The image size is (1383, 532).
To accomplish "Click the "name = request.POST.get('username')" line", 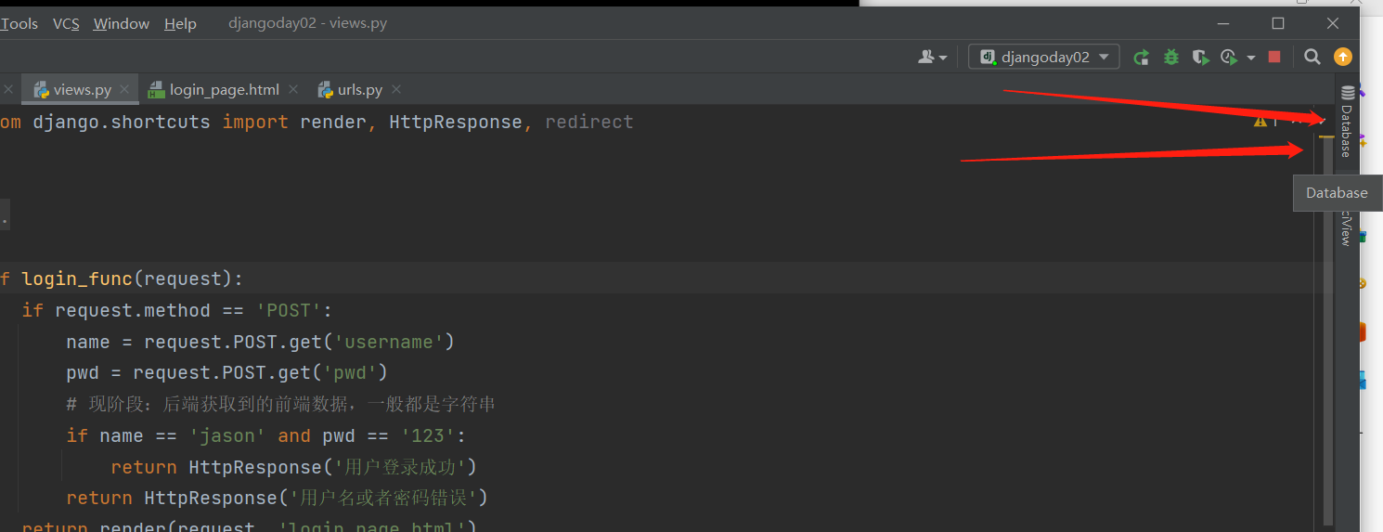I will [261, 342].
